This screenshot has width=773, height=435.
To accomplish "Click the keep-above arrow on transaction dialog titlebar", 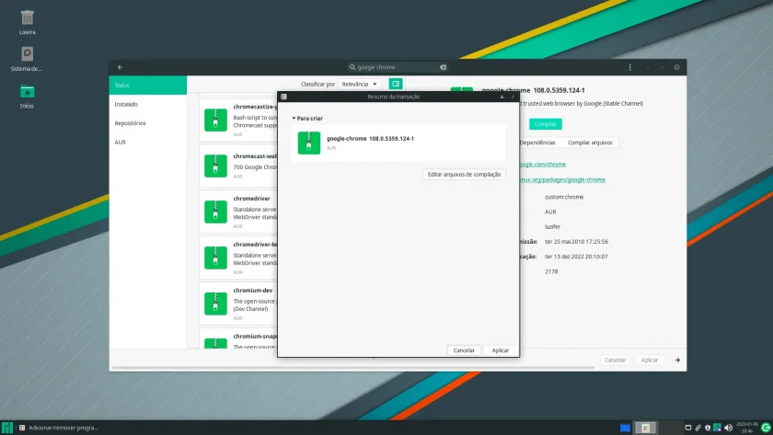I will (502, 97).
